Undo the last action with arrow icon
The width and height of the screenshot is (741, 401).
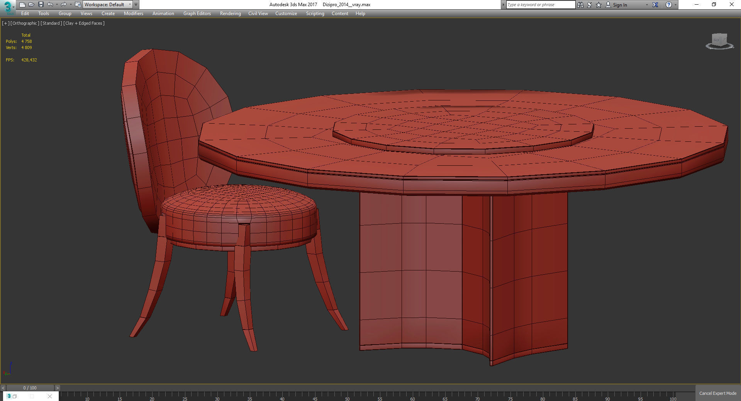(x=50, y=5)
